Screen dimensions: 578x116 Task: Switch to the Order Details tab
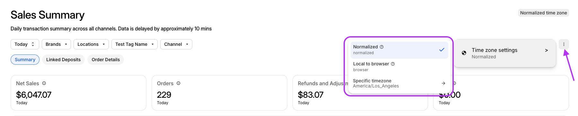[106, 60]
